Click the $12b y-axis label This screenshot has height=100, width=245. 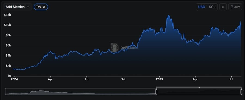(8, 15)
